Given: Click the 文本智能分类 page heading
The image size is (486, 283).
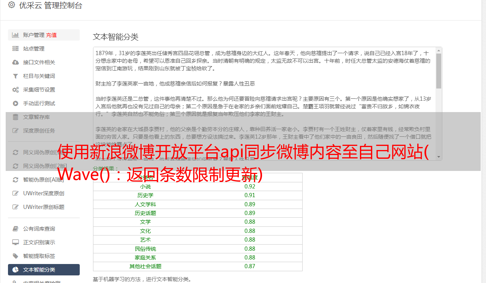Looking at the screenshot, I should tap(116, 37).
